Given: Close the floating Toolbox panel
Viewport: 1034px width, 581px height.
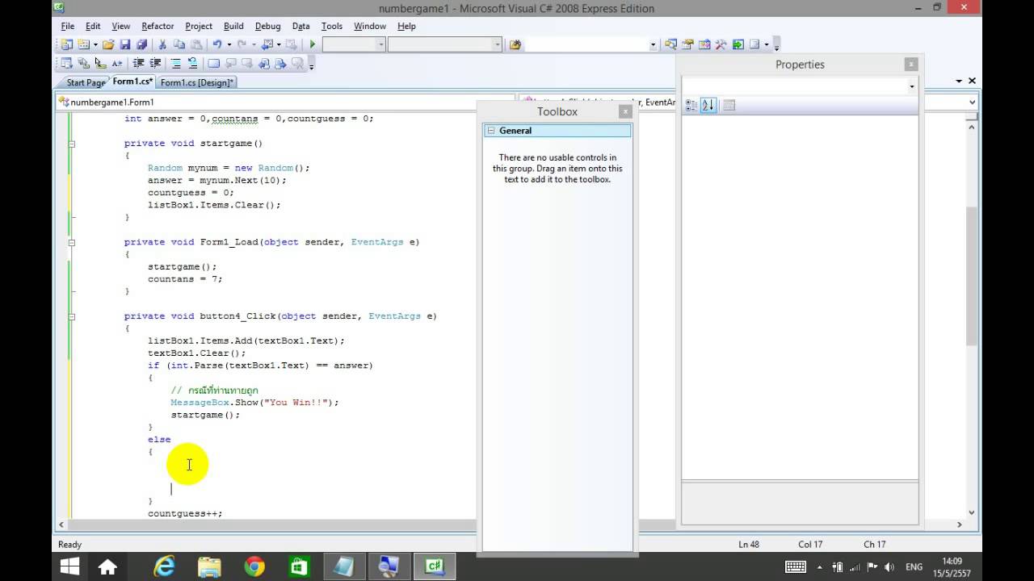Looking at the screenshot, I should (624, 111).
